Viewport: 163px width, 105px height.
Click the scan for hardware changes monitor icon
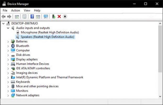(x=46, y=17)
